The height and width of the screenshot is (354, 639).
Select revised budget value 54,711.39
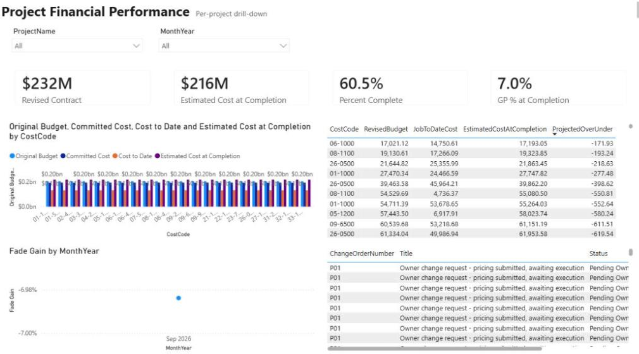394,204
